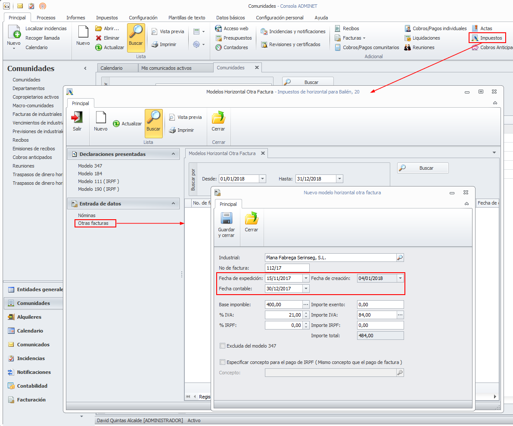Click large Buscar button in main ribbon
Viewport: 513px width, 426px height.
[x=136, y=37]
